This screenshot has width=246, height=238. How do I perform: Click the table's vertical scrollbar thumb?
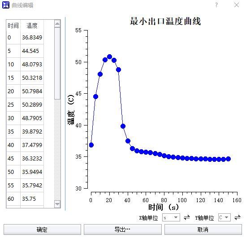coord(57,63)
